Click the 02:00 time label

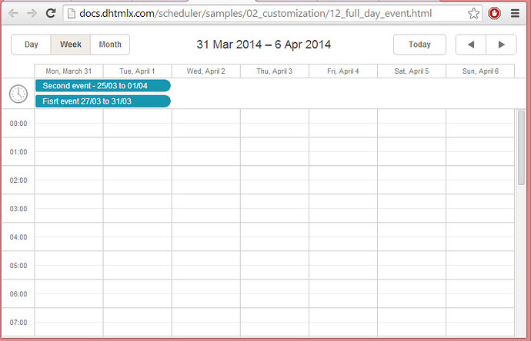click(18, 180)
